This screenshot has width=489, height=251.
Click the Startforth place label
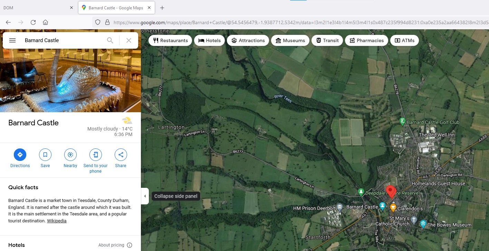click(x=318, y=237)
